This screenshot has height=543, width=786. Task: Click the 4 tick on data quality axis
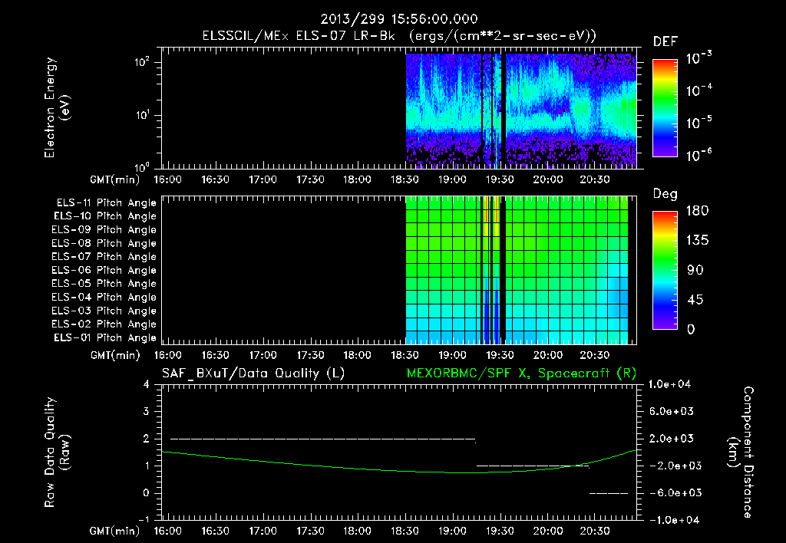click(x=147, y=384)
